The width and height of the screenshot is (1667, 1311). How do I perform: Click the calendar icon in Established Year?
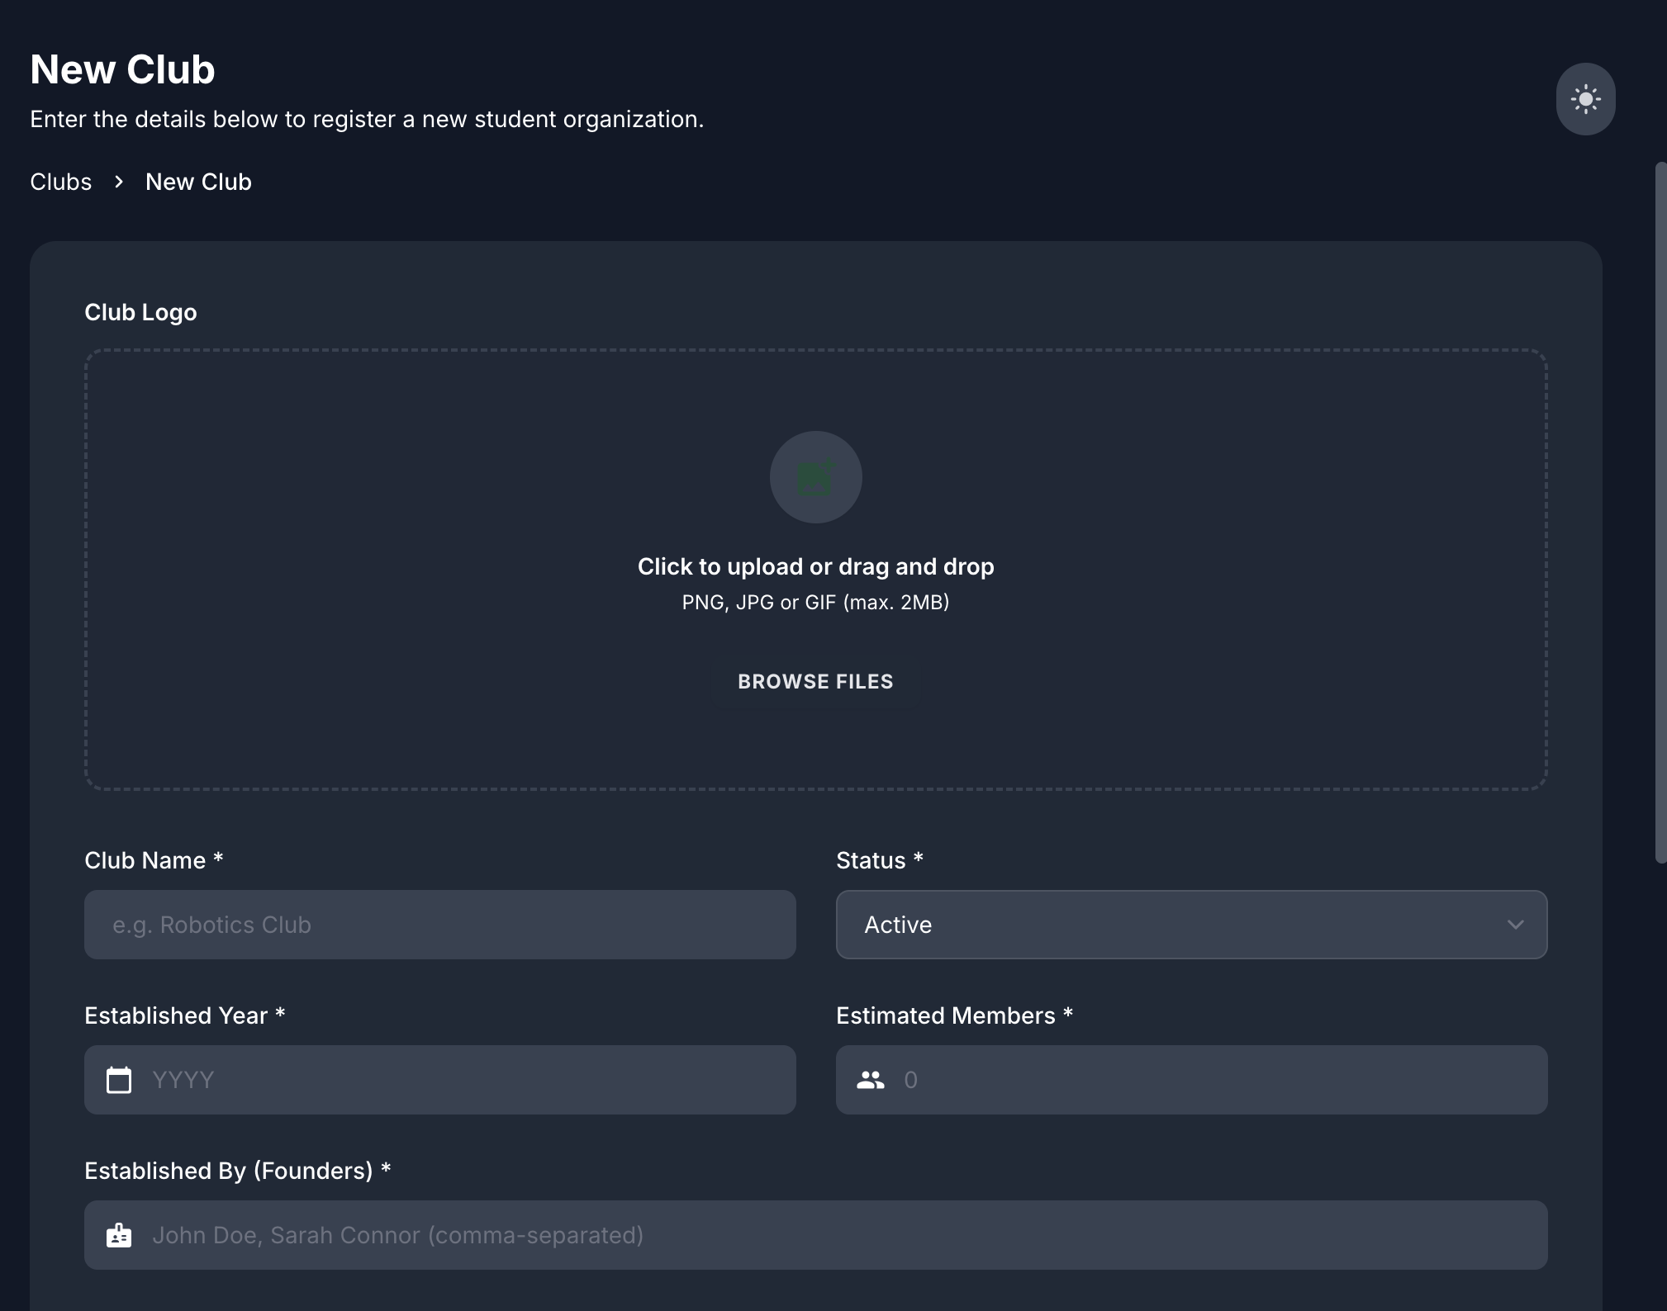(x=119, y=1080)
